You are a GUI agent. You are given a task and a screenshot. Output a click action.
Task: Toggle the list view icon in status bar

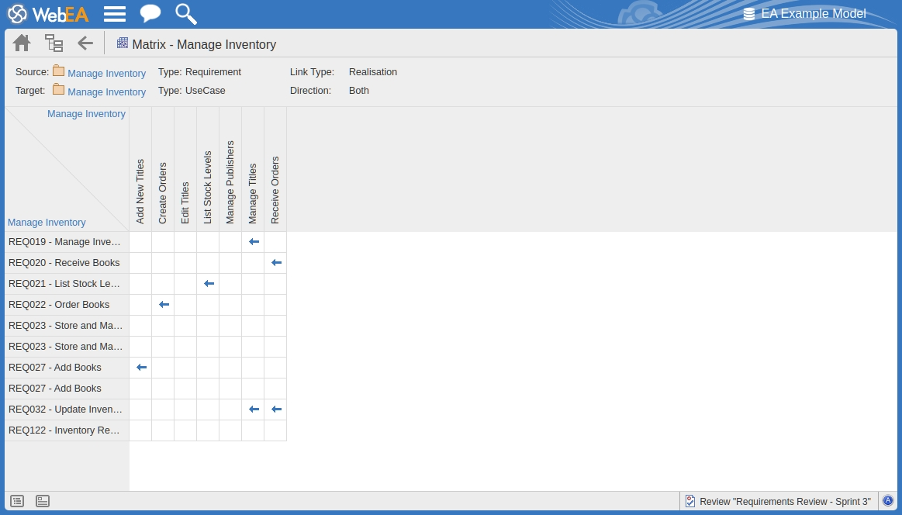[17, 501]
